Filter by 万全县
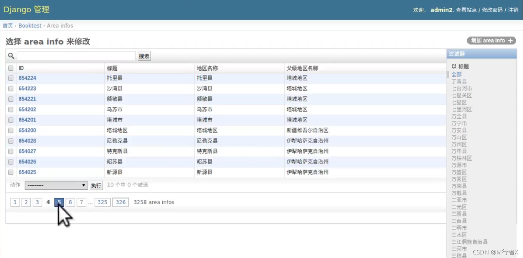The width and height of the screenshot is (523, 258). [x=459, y=116]
